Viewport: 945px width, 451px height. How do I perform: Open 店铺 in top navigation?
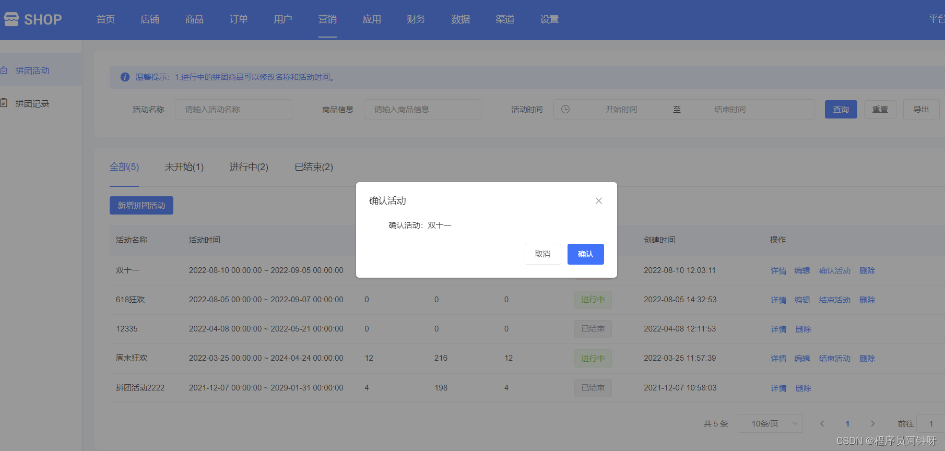coord(150,19)
